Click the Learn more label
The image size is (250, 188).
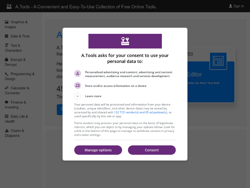coord(93,96)
